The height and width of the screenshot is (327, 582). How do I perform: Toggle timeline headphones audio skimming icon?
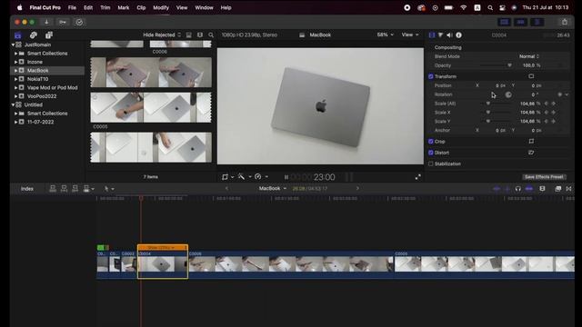click(517, 189)
